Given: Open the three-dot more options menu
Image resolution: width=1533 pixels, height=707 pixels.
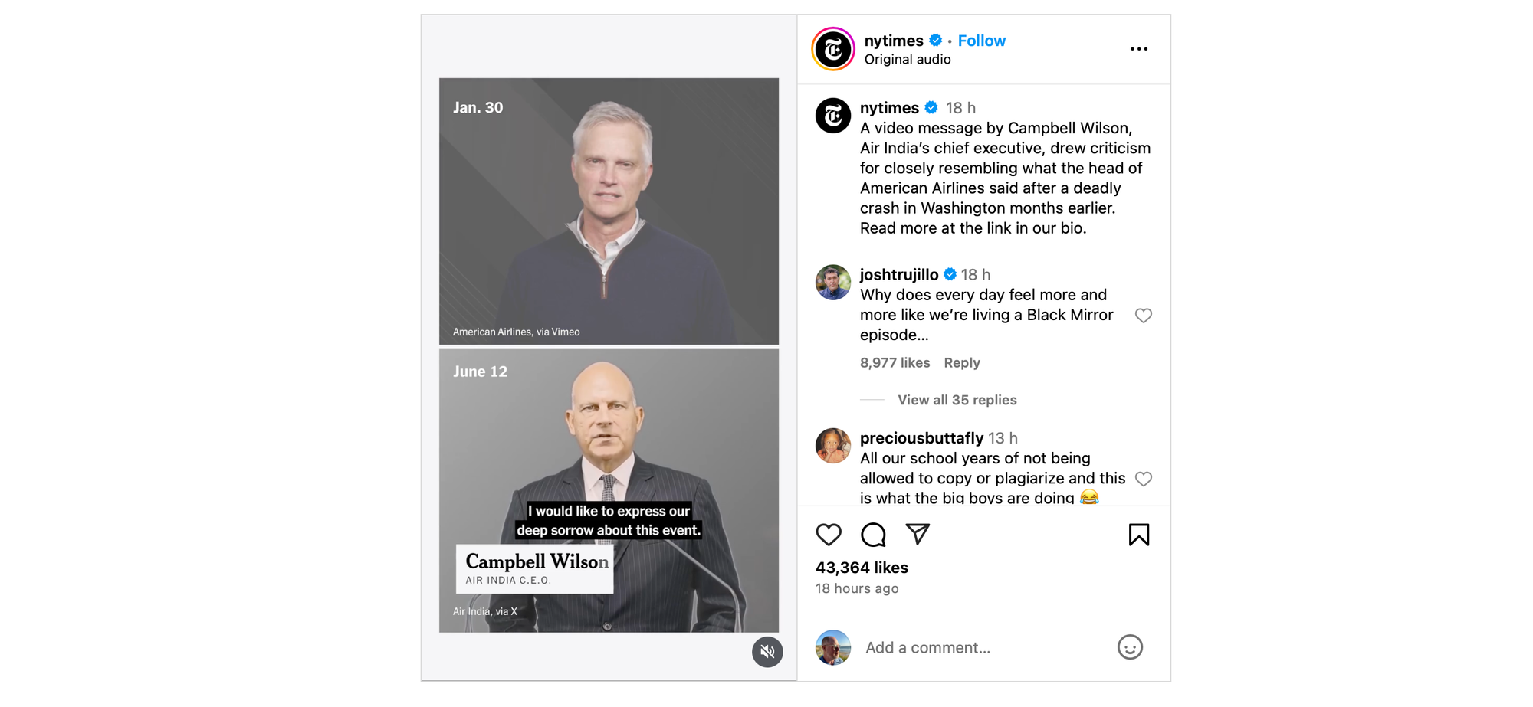Looking at the screenshot, I should (x=1139, y=49).
